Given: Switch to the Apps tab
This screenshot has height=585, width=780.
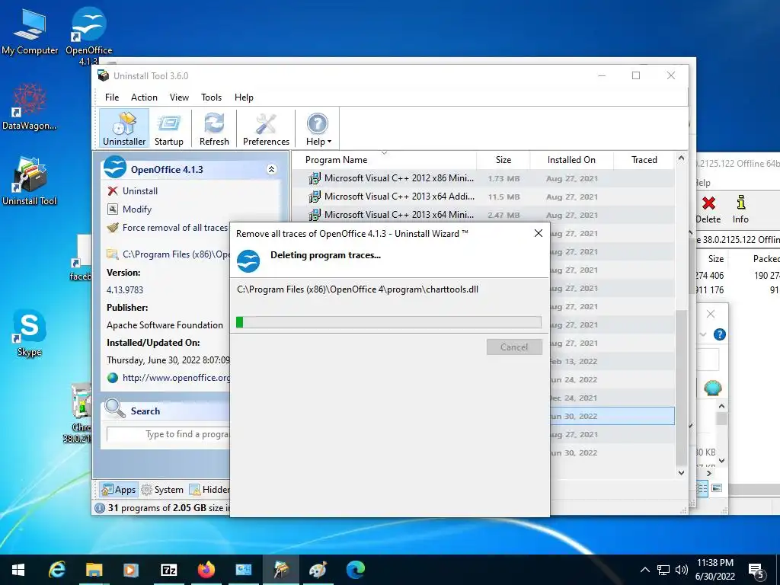Looking at the screenshot, I should click(118, 490).
